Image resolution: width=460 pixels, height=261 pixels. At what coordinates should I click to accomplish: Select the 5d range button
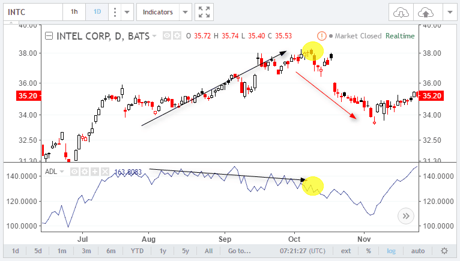click(x=38, y=251)
